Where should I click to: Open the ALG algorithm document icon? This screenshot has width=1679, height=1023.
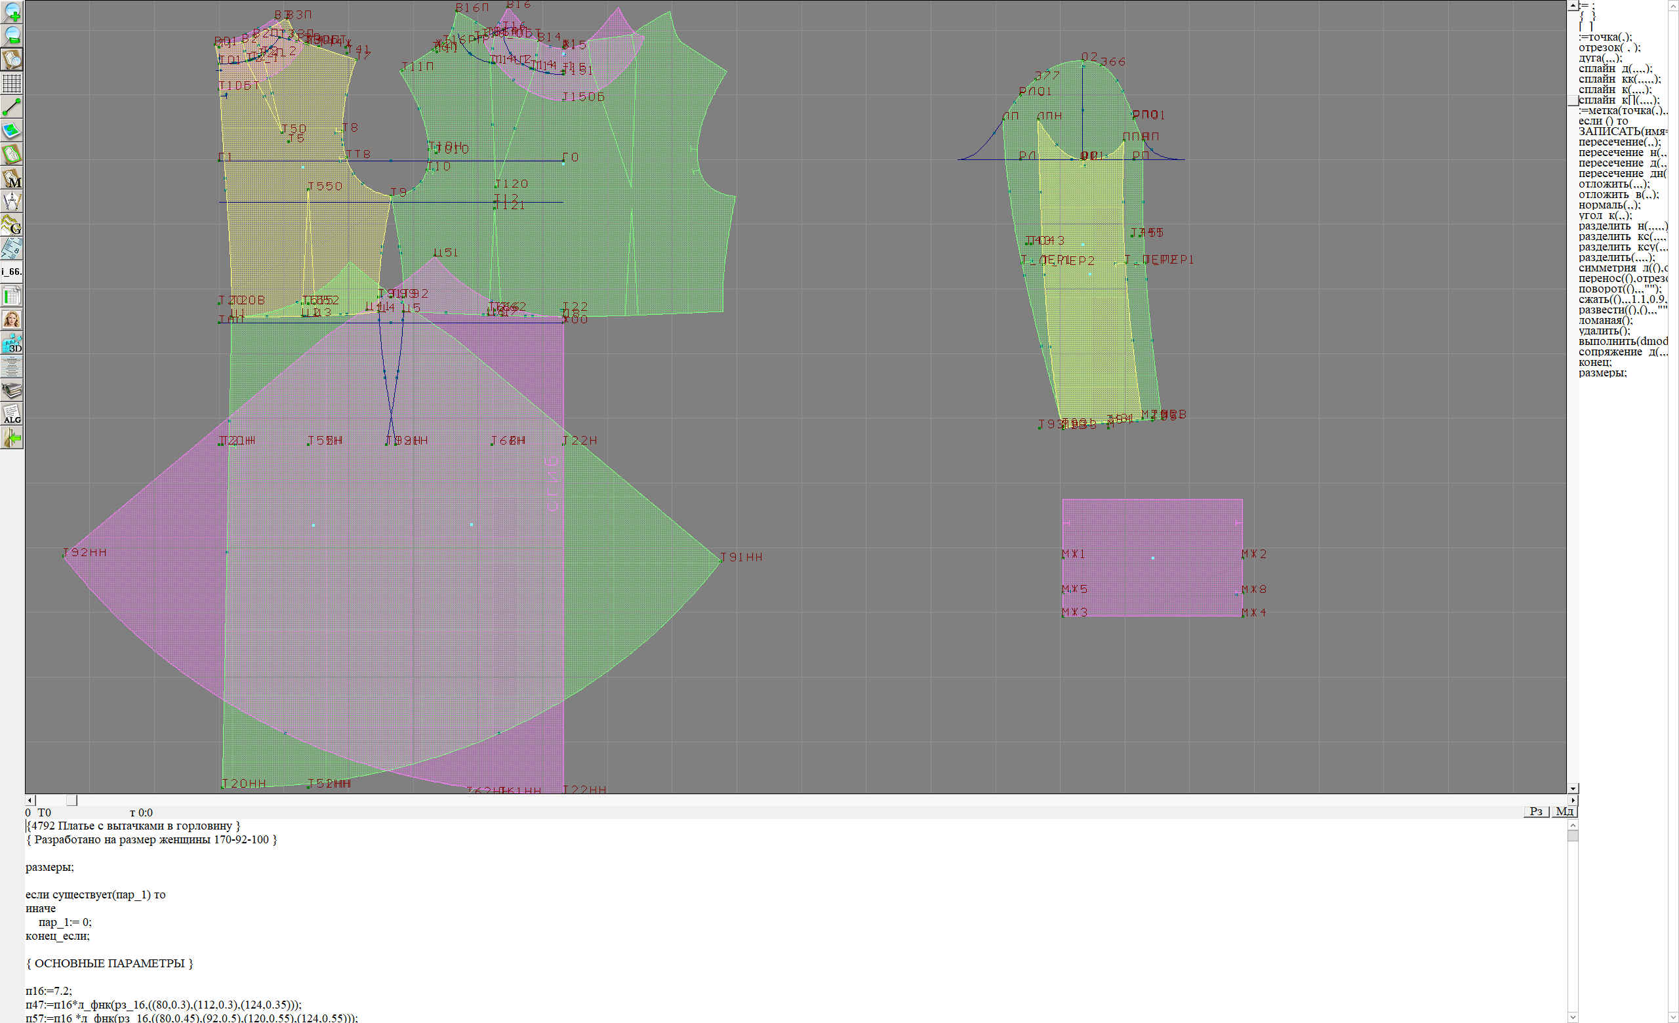[x=12, y=414]
